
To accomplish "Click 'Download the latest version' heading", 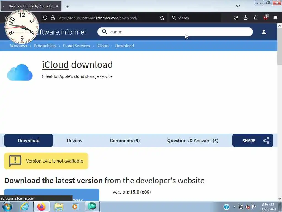I will [53, 181].
